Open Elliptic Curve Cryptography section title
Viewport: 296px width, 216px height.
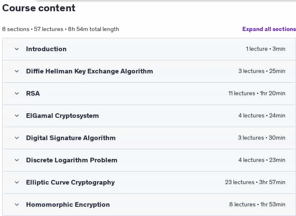[x=71, y=182]
